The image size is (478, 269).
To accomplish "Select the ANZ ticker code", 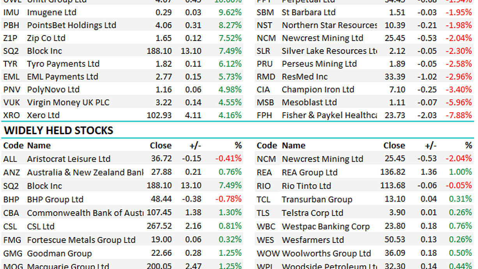I will (x=12, y=172).
